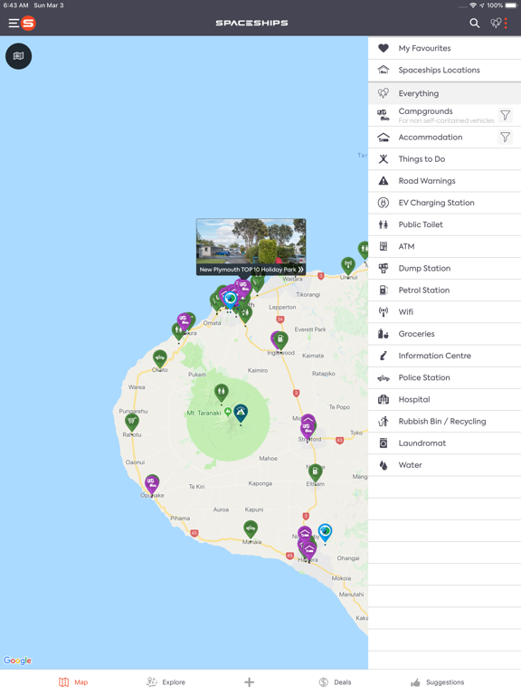Tap the green marker at Okato
The image size is (521, 695).
tap(160, 359)
